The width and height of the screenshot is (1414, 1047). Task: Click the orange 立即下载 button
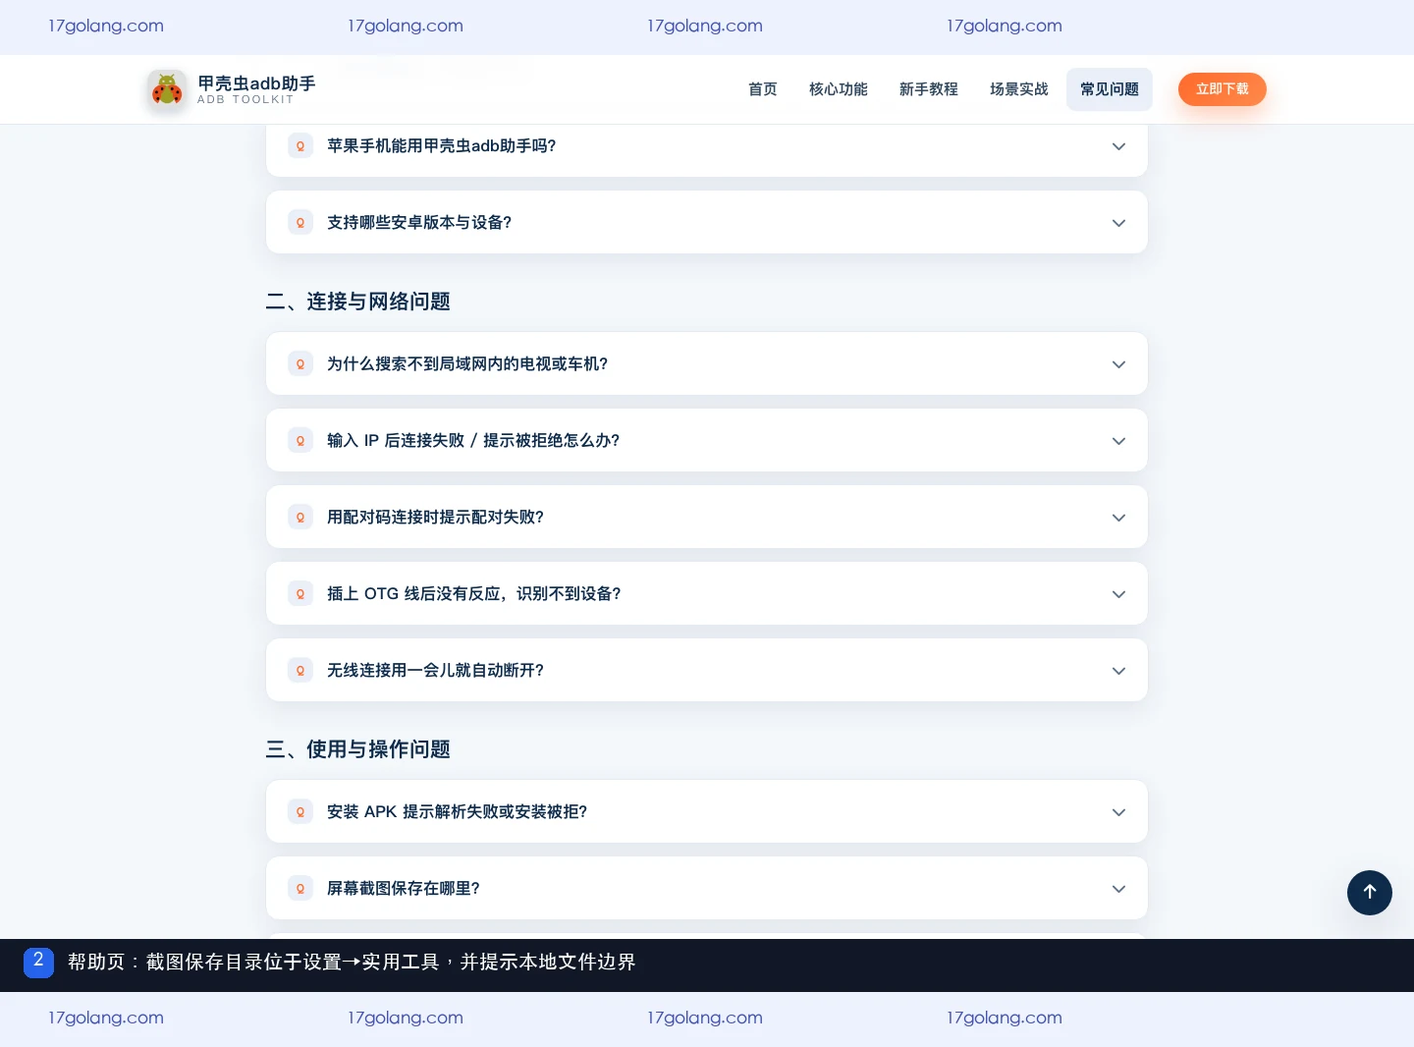pos(1223,89)
